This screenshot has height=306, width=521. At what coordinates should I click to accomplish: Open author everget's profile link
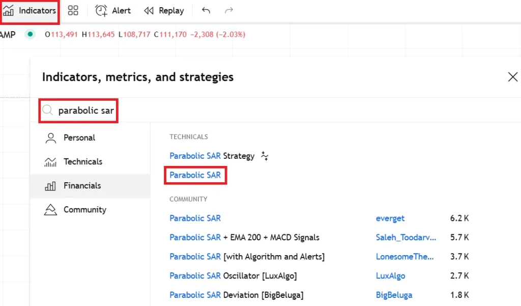pyautogui.click(x=390, y=218)
